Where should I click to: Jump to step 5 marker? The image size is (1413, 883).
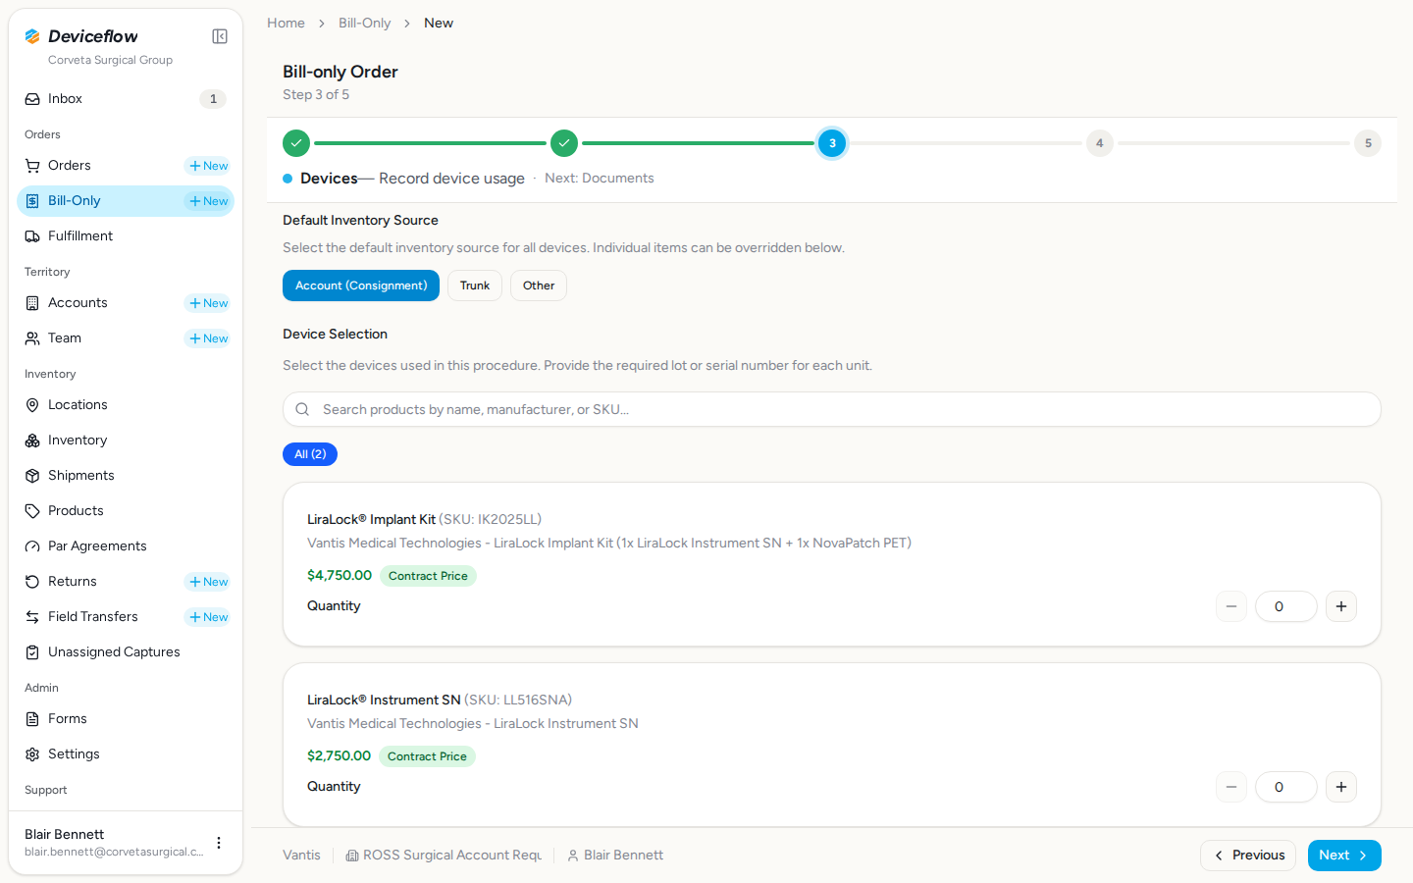pos(1368,143)
